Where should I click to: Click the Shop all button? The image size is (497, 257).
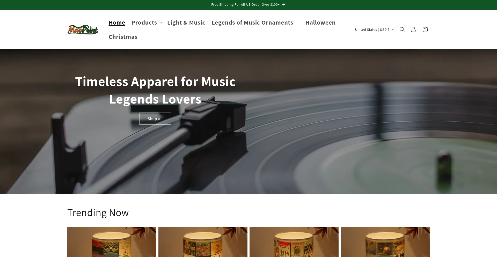pyautogui.click(x=155, y=119)
